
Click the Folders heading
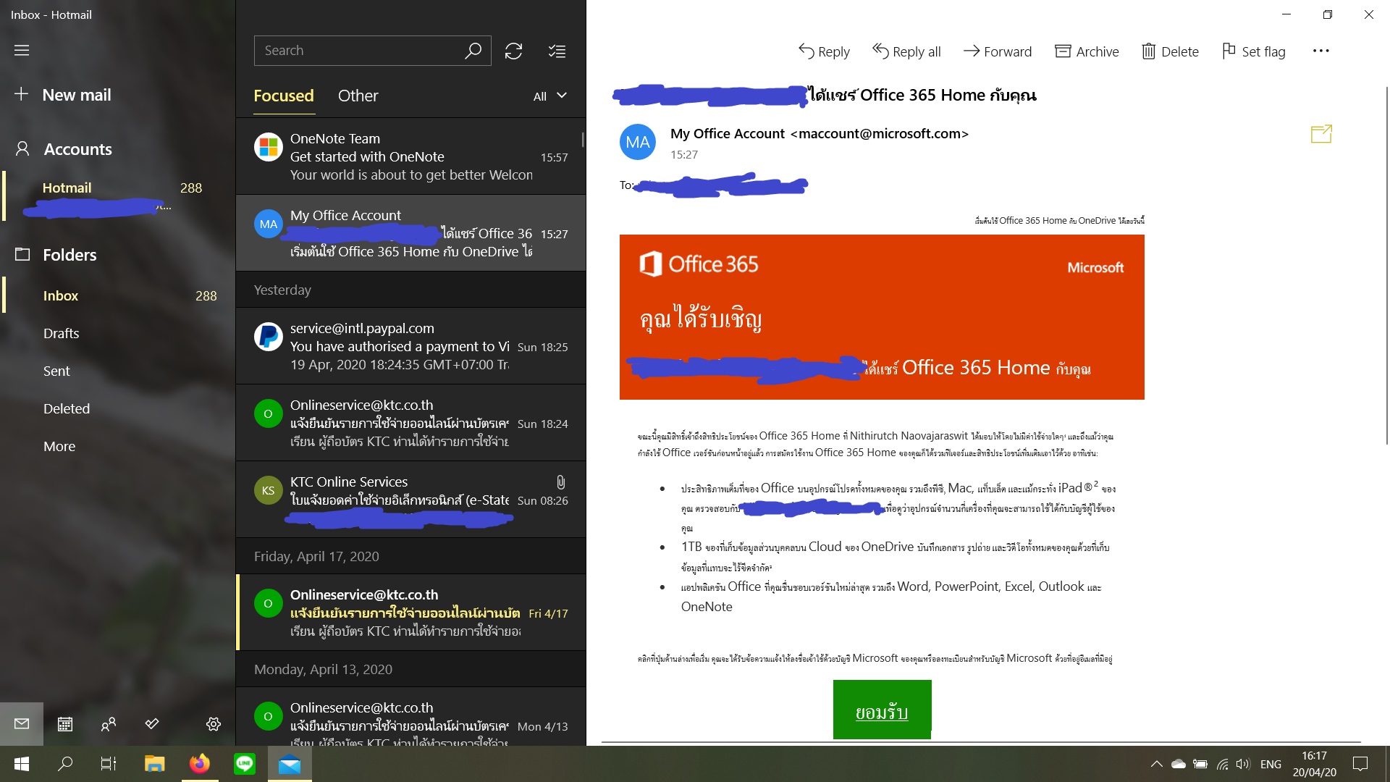pos(69,255)
